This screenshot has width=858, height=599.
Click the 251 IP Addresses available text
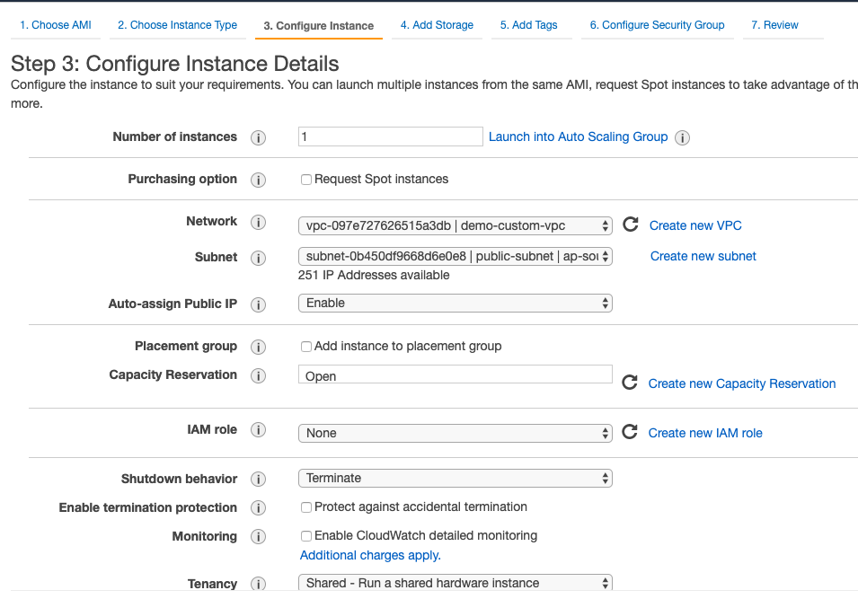tap(374, 275)
